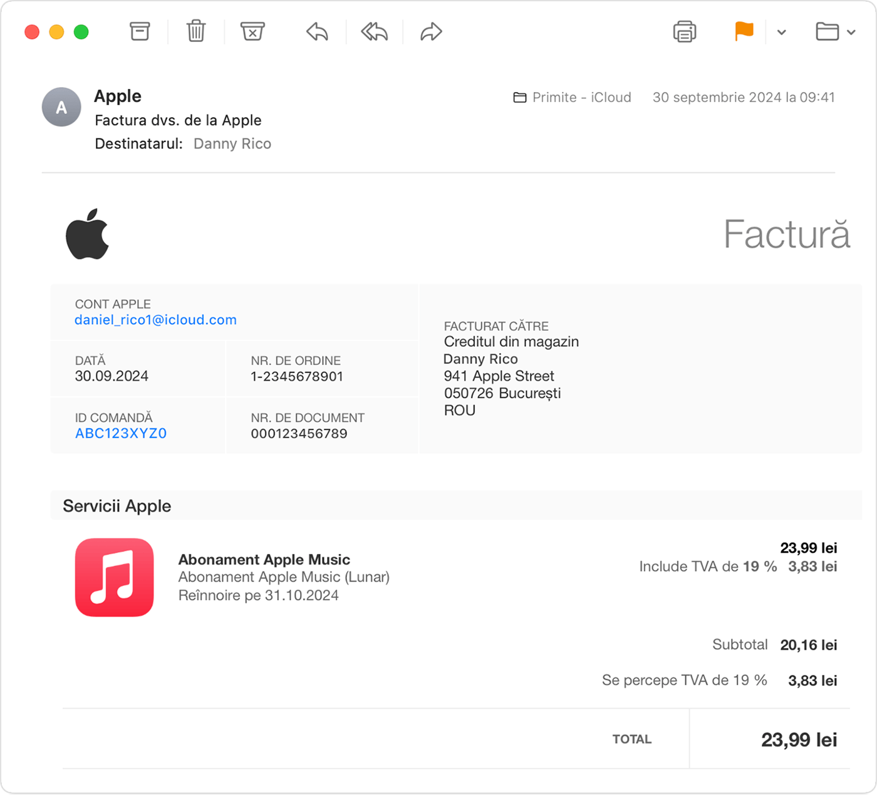Open the flag color dropdown chevron

click(x=781, y=33)
